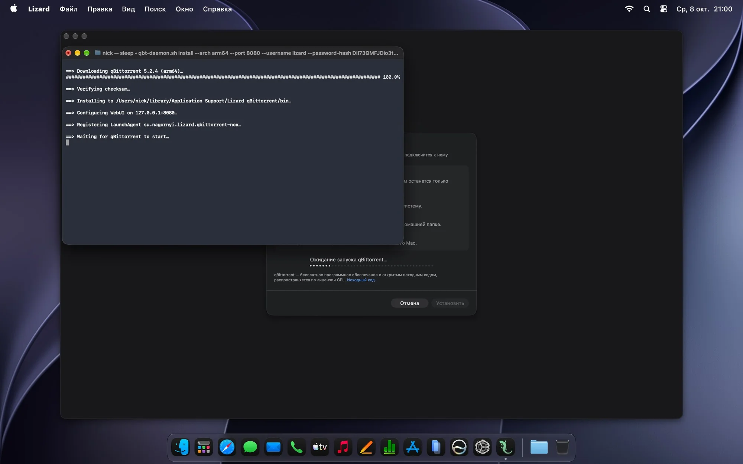Viewport: 743px width, 464px height.
Task: Open the Apple menu
Action: pyautogui.click(x=14, y=9)
